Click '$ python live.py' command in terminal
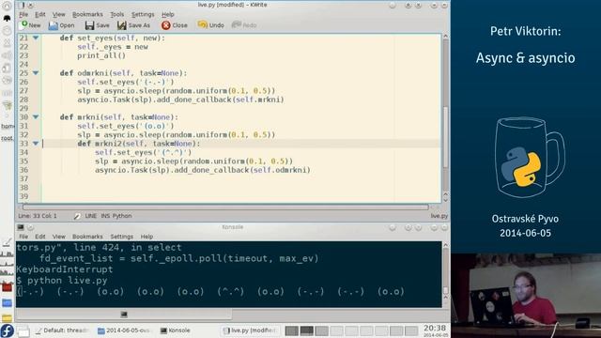601x338 pixels. pyautogui.click(x=62, y=281)
